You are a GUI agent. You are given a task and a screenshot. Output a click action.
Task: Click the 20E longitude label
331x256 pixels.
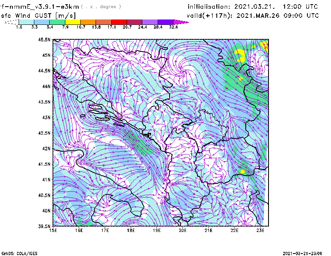182,230
